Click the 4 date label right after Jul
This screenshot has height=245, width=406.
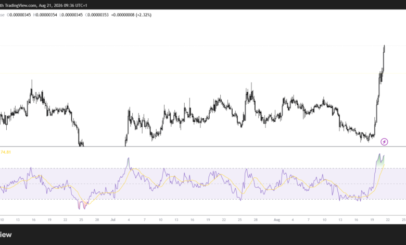[129, 219]
